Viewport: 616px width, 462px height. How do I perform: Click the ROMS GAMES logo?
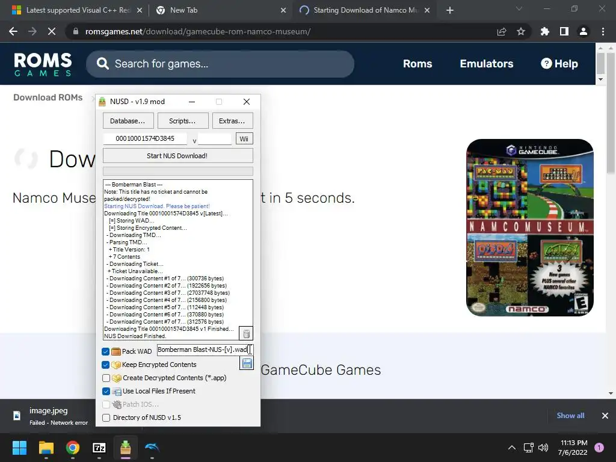(x=43, y=64)
